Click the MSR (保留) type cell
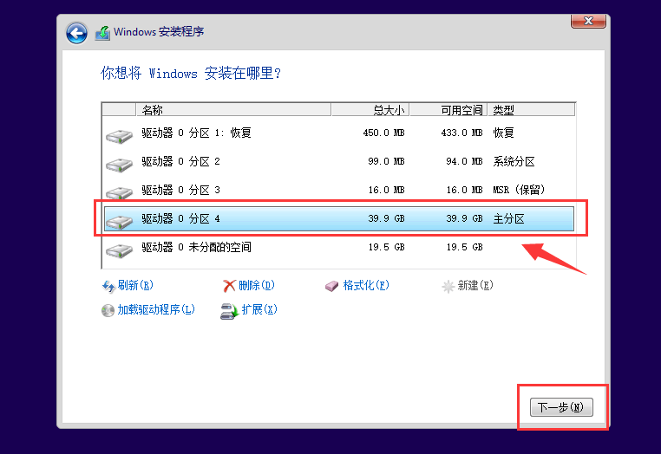This screenshot has height=454, width=661. pos(519,191)
